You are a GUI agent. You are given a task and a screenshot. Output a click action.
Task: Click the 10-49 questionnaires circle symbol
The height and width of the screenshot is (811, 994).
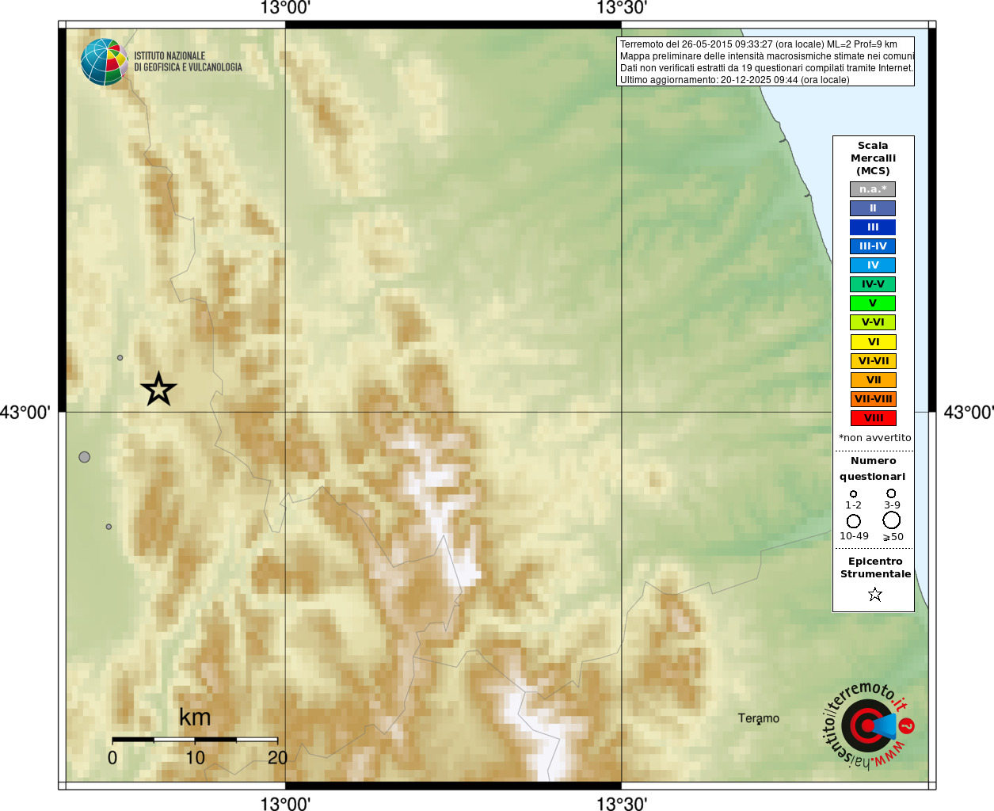(854, 521)
